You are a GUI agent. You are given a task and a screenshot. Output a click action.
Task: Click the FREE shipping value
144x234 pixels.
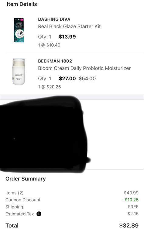133,207
